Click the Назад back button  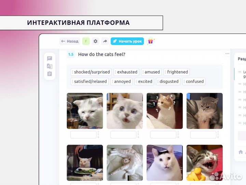click(70, 41)
